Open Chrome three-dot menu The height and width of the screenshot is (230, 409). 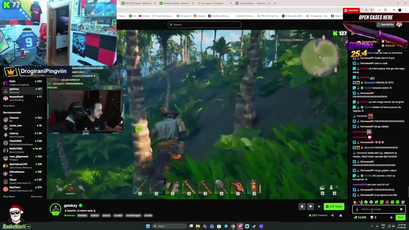pyautogui.click(x=405, y=10)
